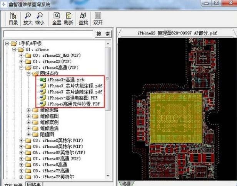The height and width of the screenshot is (186, 237).
Task: Switch to the 网络表 tab
Action: coord(34,184)
